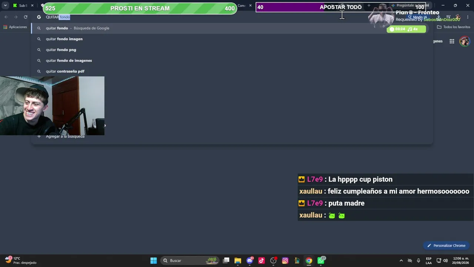The height and width of the screenshot is (267, 474).
Task: Open network and volume quick settings
Action: click(x=443, y=260)
